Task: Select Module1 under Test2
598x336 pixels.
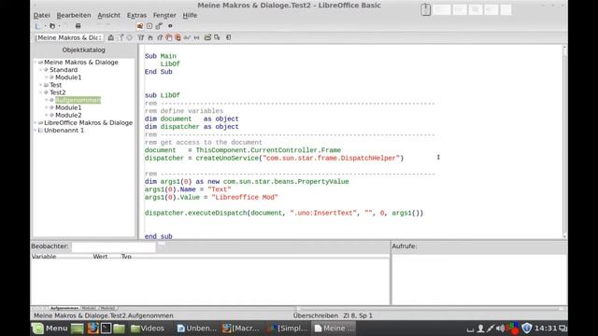Action: coord(68,108)
